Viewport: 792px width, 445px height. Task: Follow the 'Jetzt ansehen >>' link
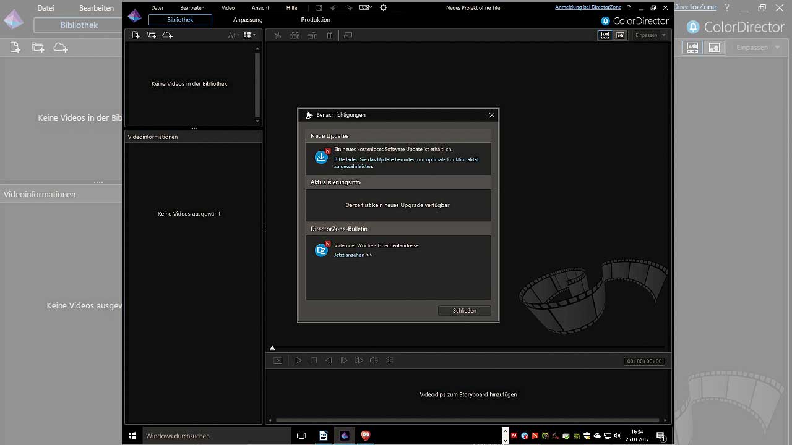tap(353, 255)
